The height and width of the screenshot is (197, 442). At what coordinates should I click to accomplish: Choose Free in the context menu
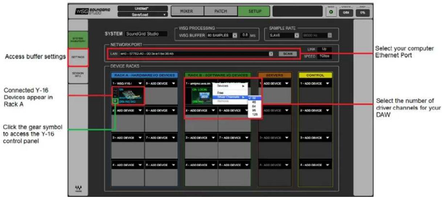[230, 93]
